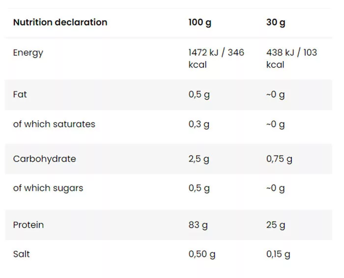Click the 'of which saturates' label
This screenshot has width=344, height=278.
(x=54, y=124)
